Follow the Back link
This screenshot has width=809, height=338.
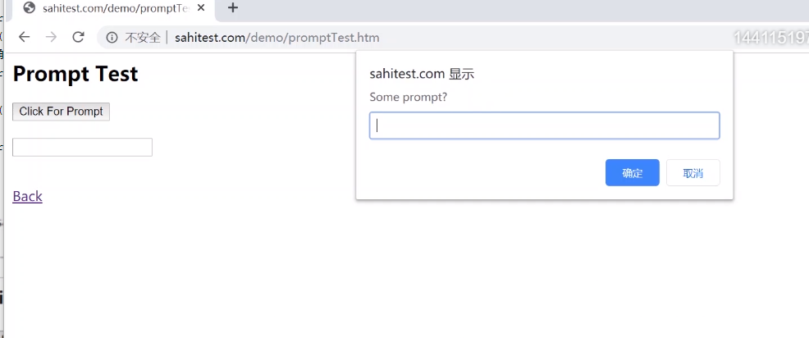(x=27, y=196)
